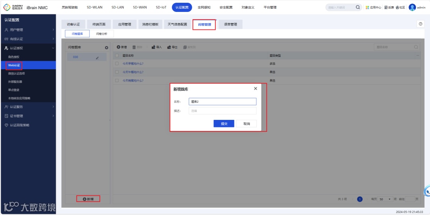This screenshot has width=430, height=215.
Task: Click page 1 pagination button
Action: click(x=360, y=199)
